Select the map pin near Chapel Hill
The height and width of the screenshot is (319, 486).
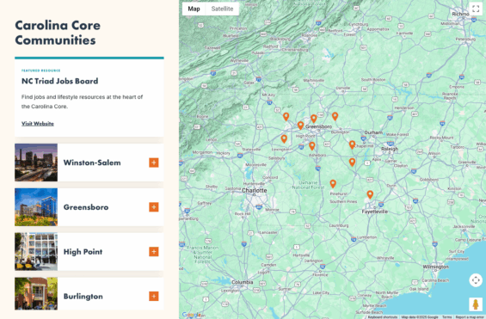click(x=352, y=144)
